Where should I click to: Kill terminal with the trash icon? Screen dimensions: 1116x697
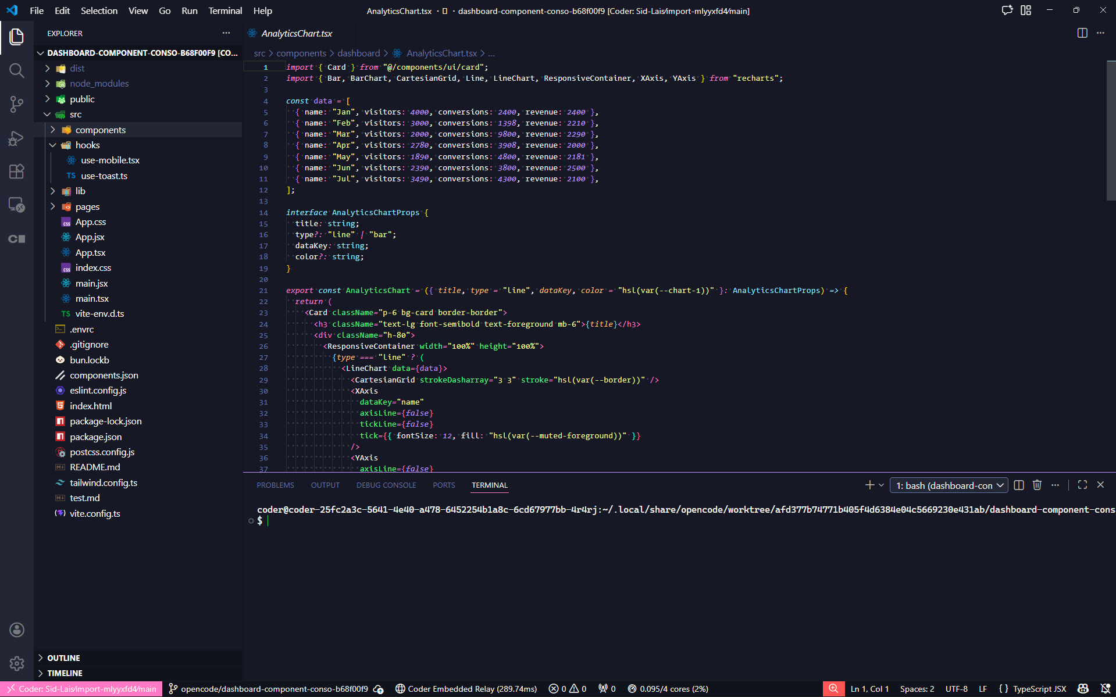(x=1037, y=485)
